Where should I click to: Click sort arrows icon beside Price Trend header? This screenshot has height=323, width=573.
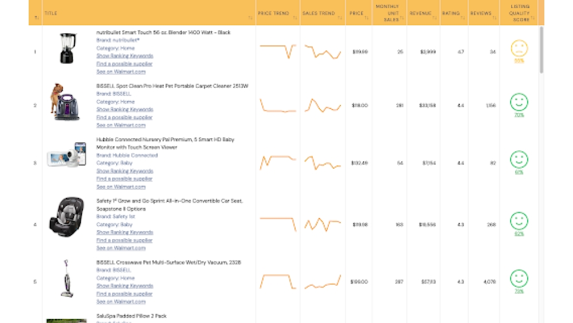click(295, 18)
